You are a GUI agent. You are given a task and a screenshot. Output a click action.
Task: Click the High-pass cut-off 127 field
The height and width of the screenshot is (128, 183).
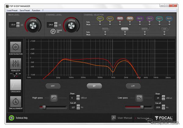(x=73, y=107)
